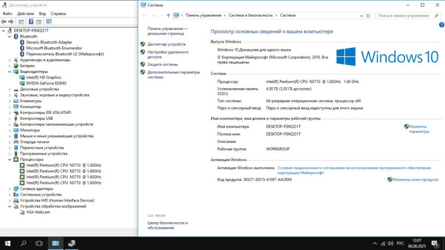Open Windows Start menu
Screen dimensions: 445x250
[8, 243]
